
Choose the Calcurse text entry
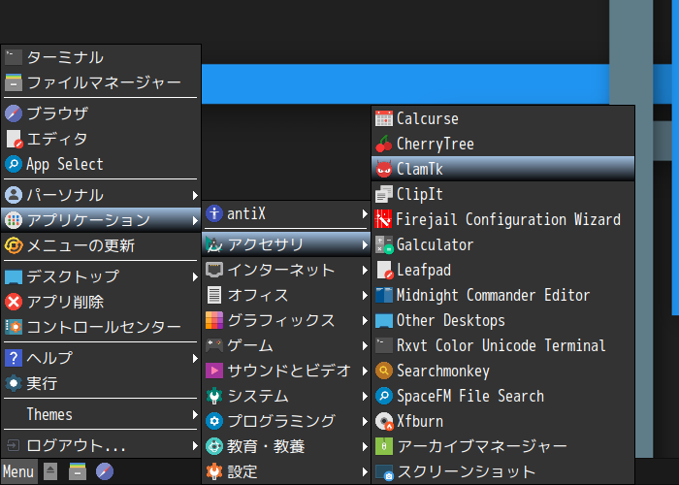click(428, 118)
